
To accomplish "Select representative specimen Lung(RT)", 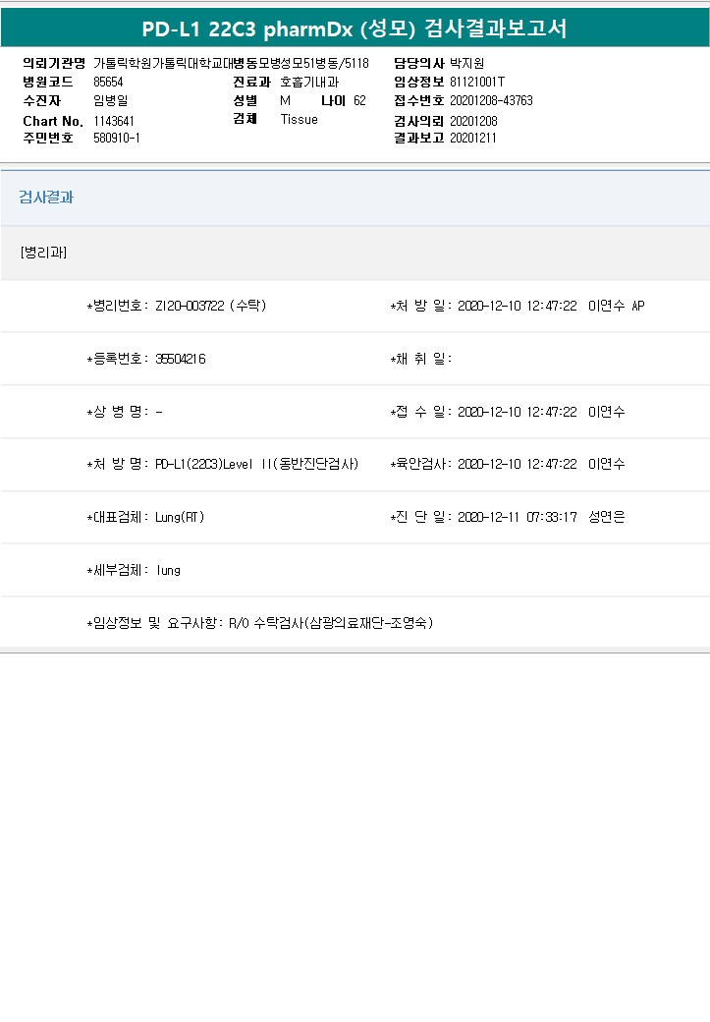I will coord(180,518).
